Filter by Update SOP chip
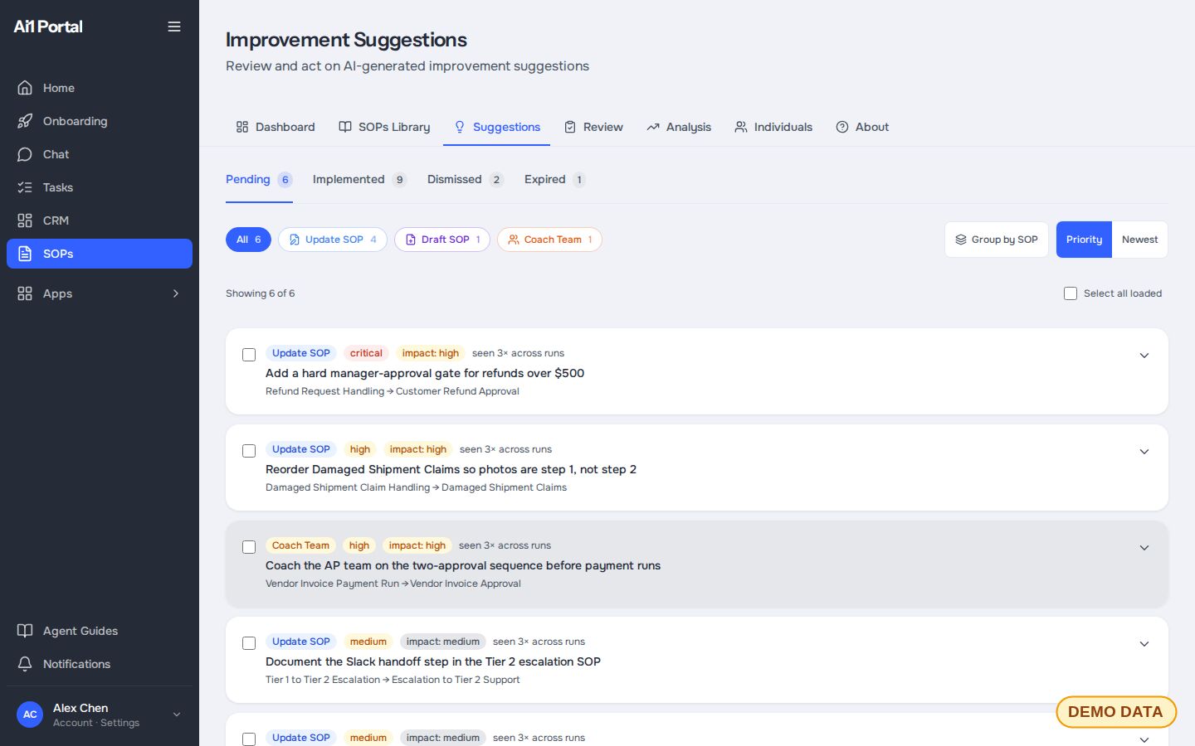 (x=333, y=240)
